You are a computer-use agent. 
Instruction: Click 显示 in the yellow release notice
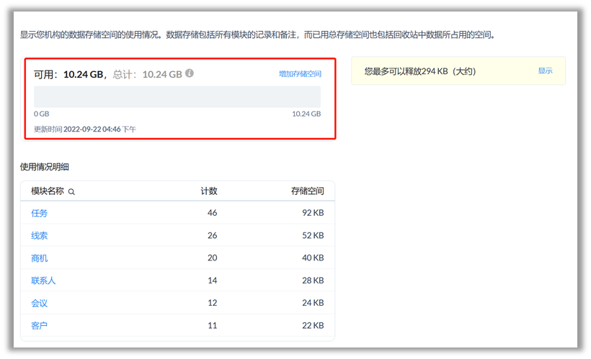pos(545,71)
